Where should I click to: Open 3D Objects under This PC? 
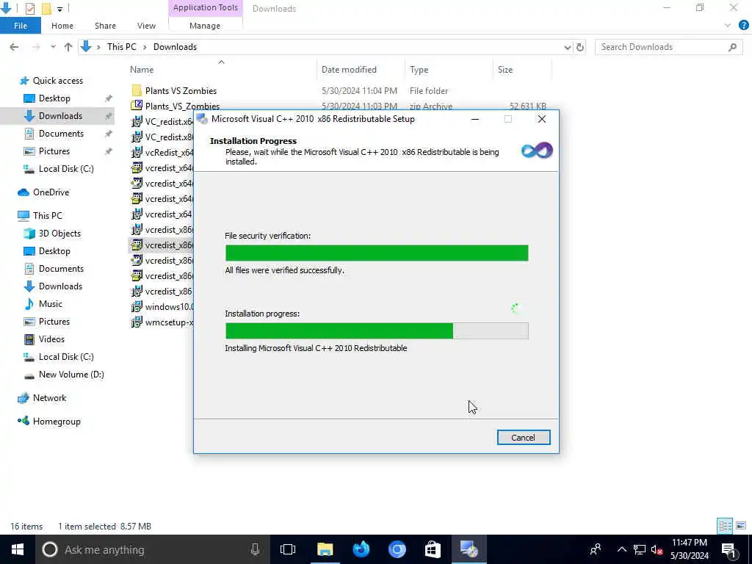pyautogui.click(x=59, y=234)
